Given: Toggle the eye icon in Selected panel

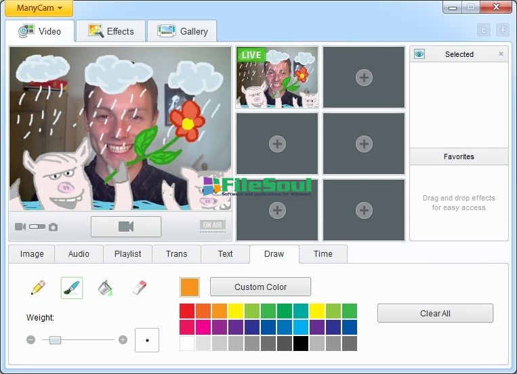Looking at the screenshot, I should click(419, 54).
